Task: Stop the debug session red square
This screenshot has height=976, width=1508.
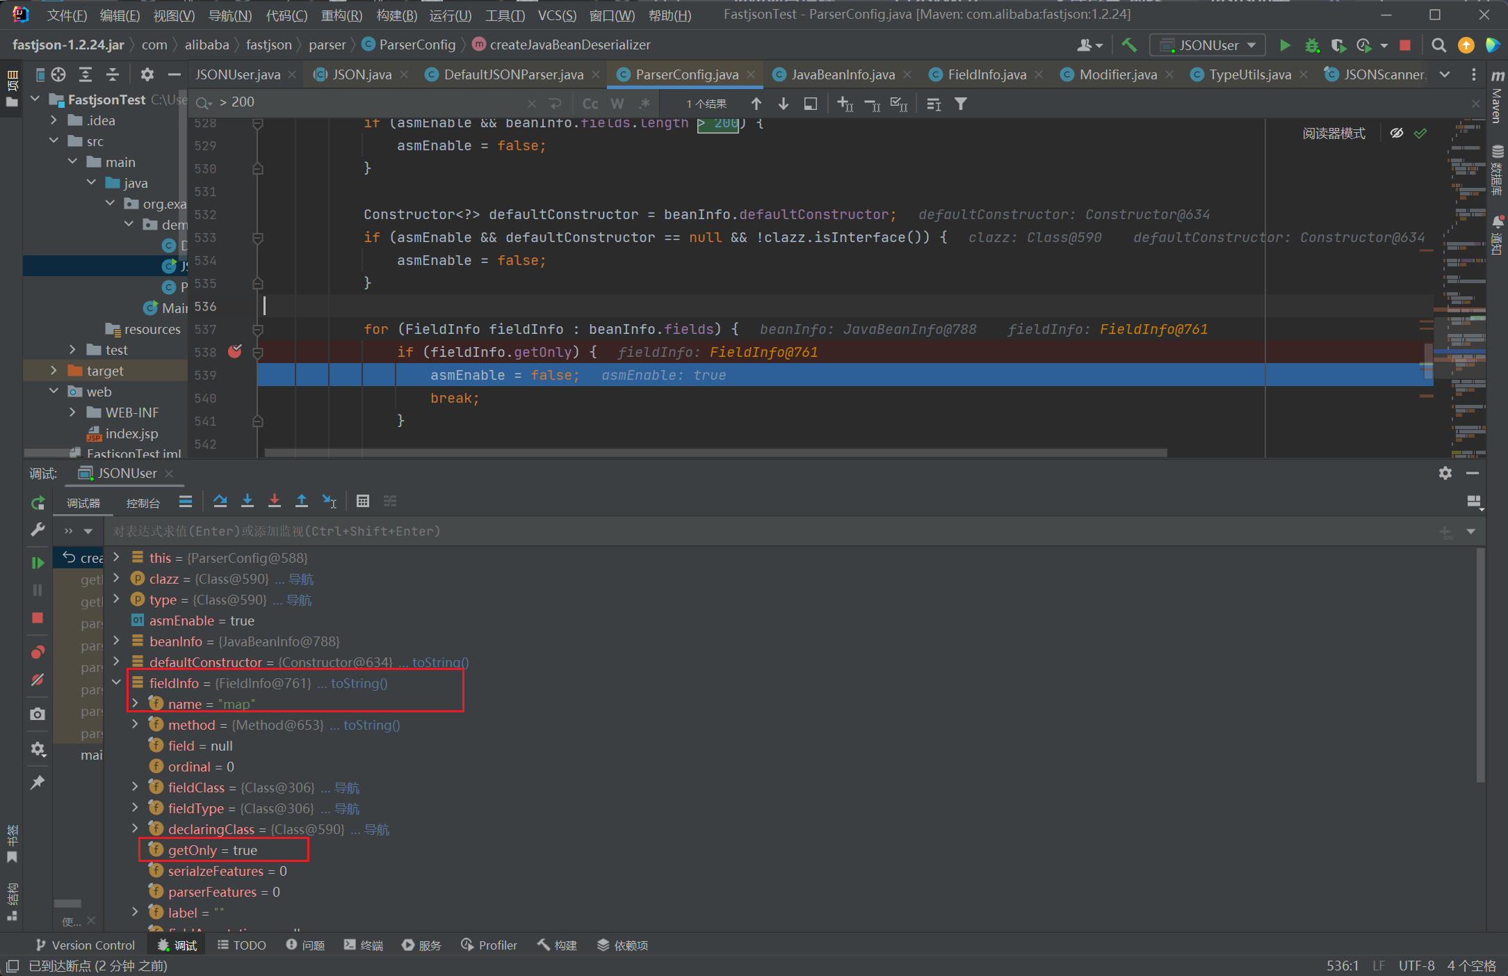Action: [x=38, y=618]
